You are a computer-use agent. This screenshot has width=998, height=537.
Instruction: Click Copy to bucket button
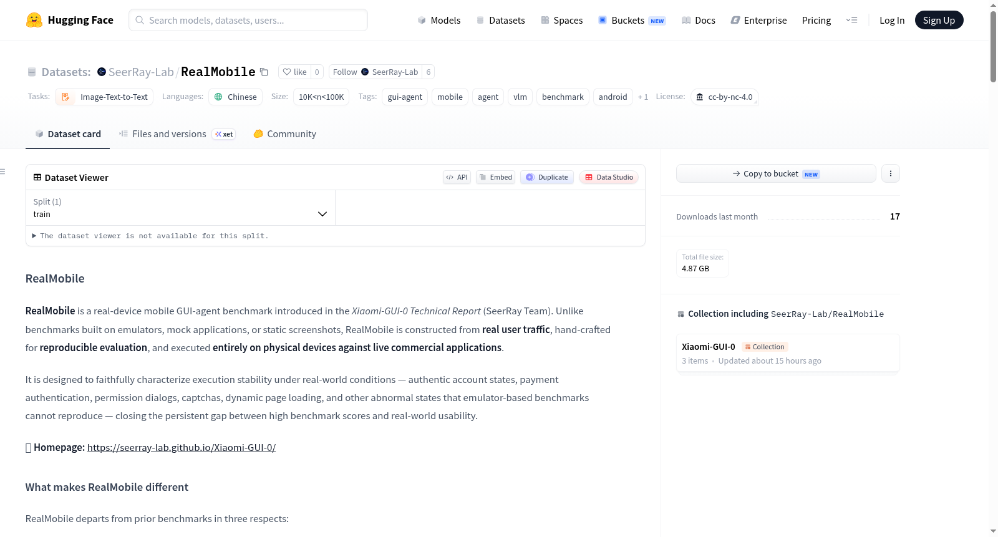click(x=776, y=173)
